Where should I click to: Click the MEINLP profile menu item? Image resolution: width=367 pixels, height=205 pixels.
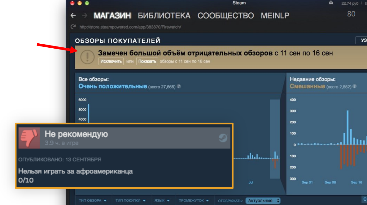[274, 15]
